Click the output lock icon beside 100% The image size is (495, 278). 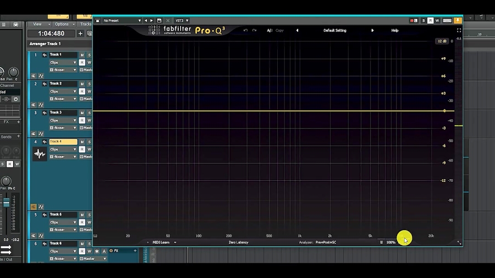(x=381, y=242)
